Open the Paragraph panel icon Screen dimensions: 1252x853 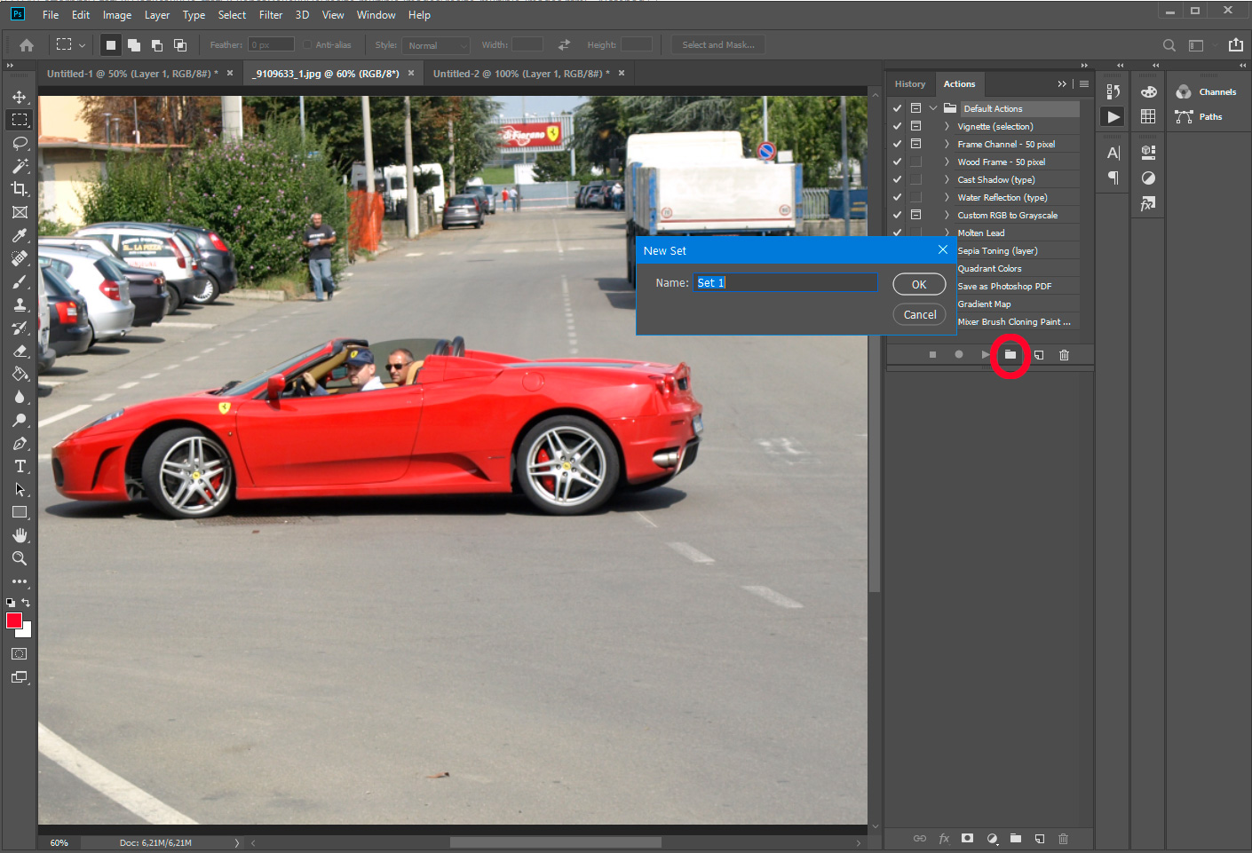point(1113,178)
